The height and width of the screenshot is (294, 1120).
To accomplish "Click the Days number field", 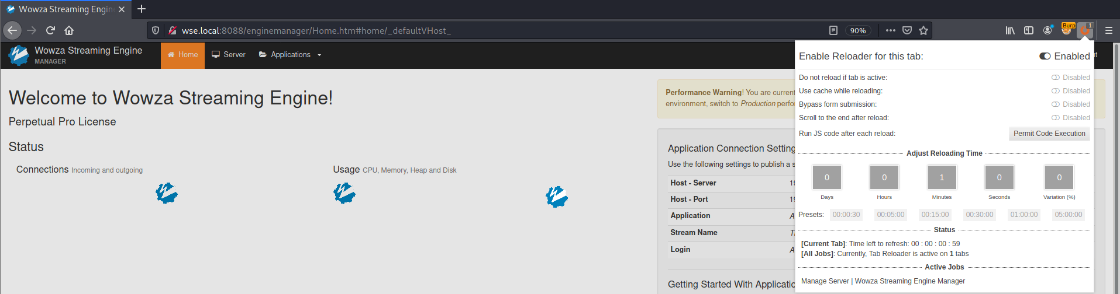I will tap(827, 177).
